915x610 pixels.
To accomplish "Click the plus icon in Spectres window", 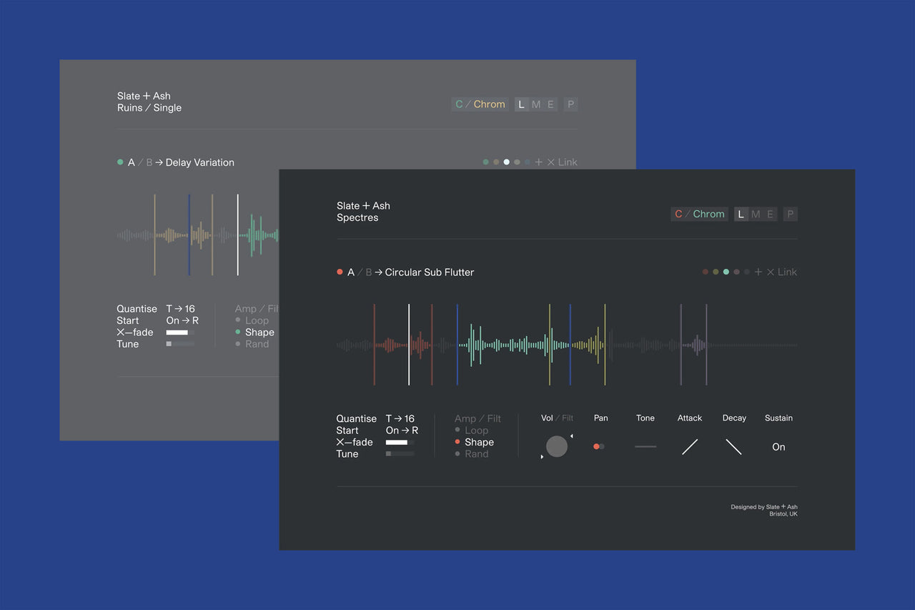I will [x=758, y=272].
